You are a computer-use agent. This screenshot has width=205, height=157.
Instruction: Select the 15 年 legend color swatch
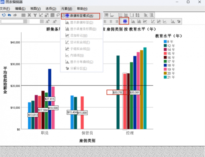pyautogui.click(x=165, y=53)
